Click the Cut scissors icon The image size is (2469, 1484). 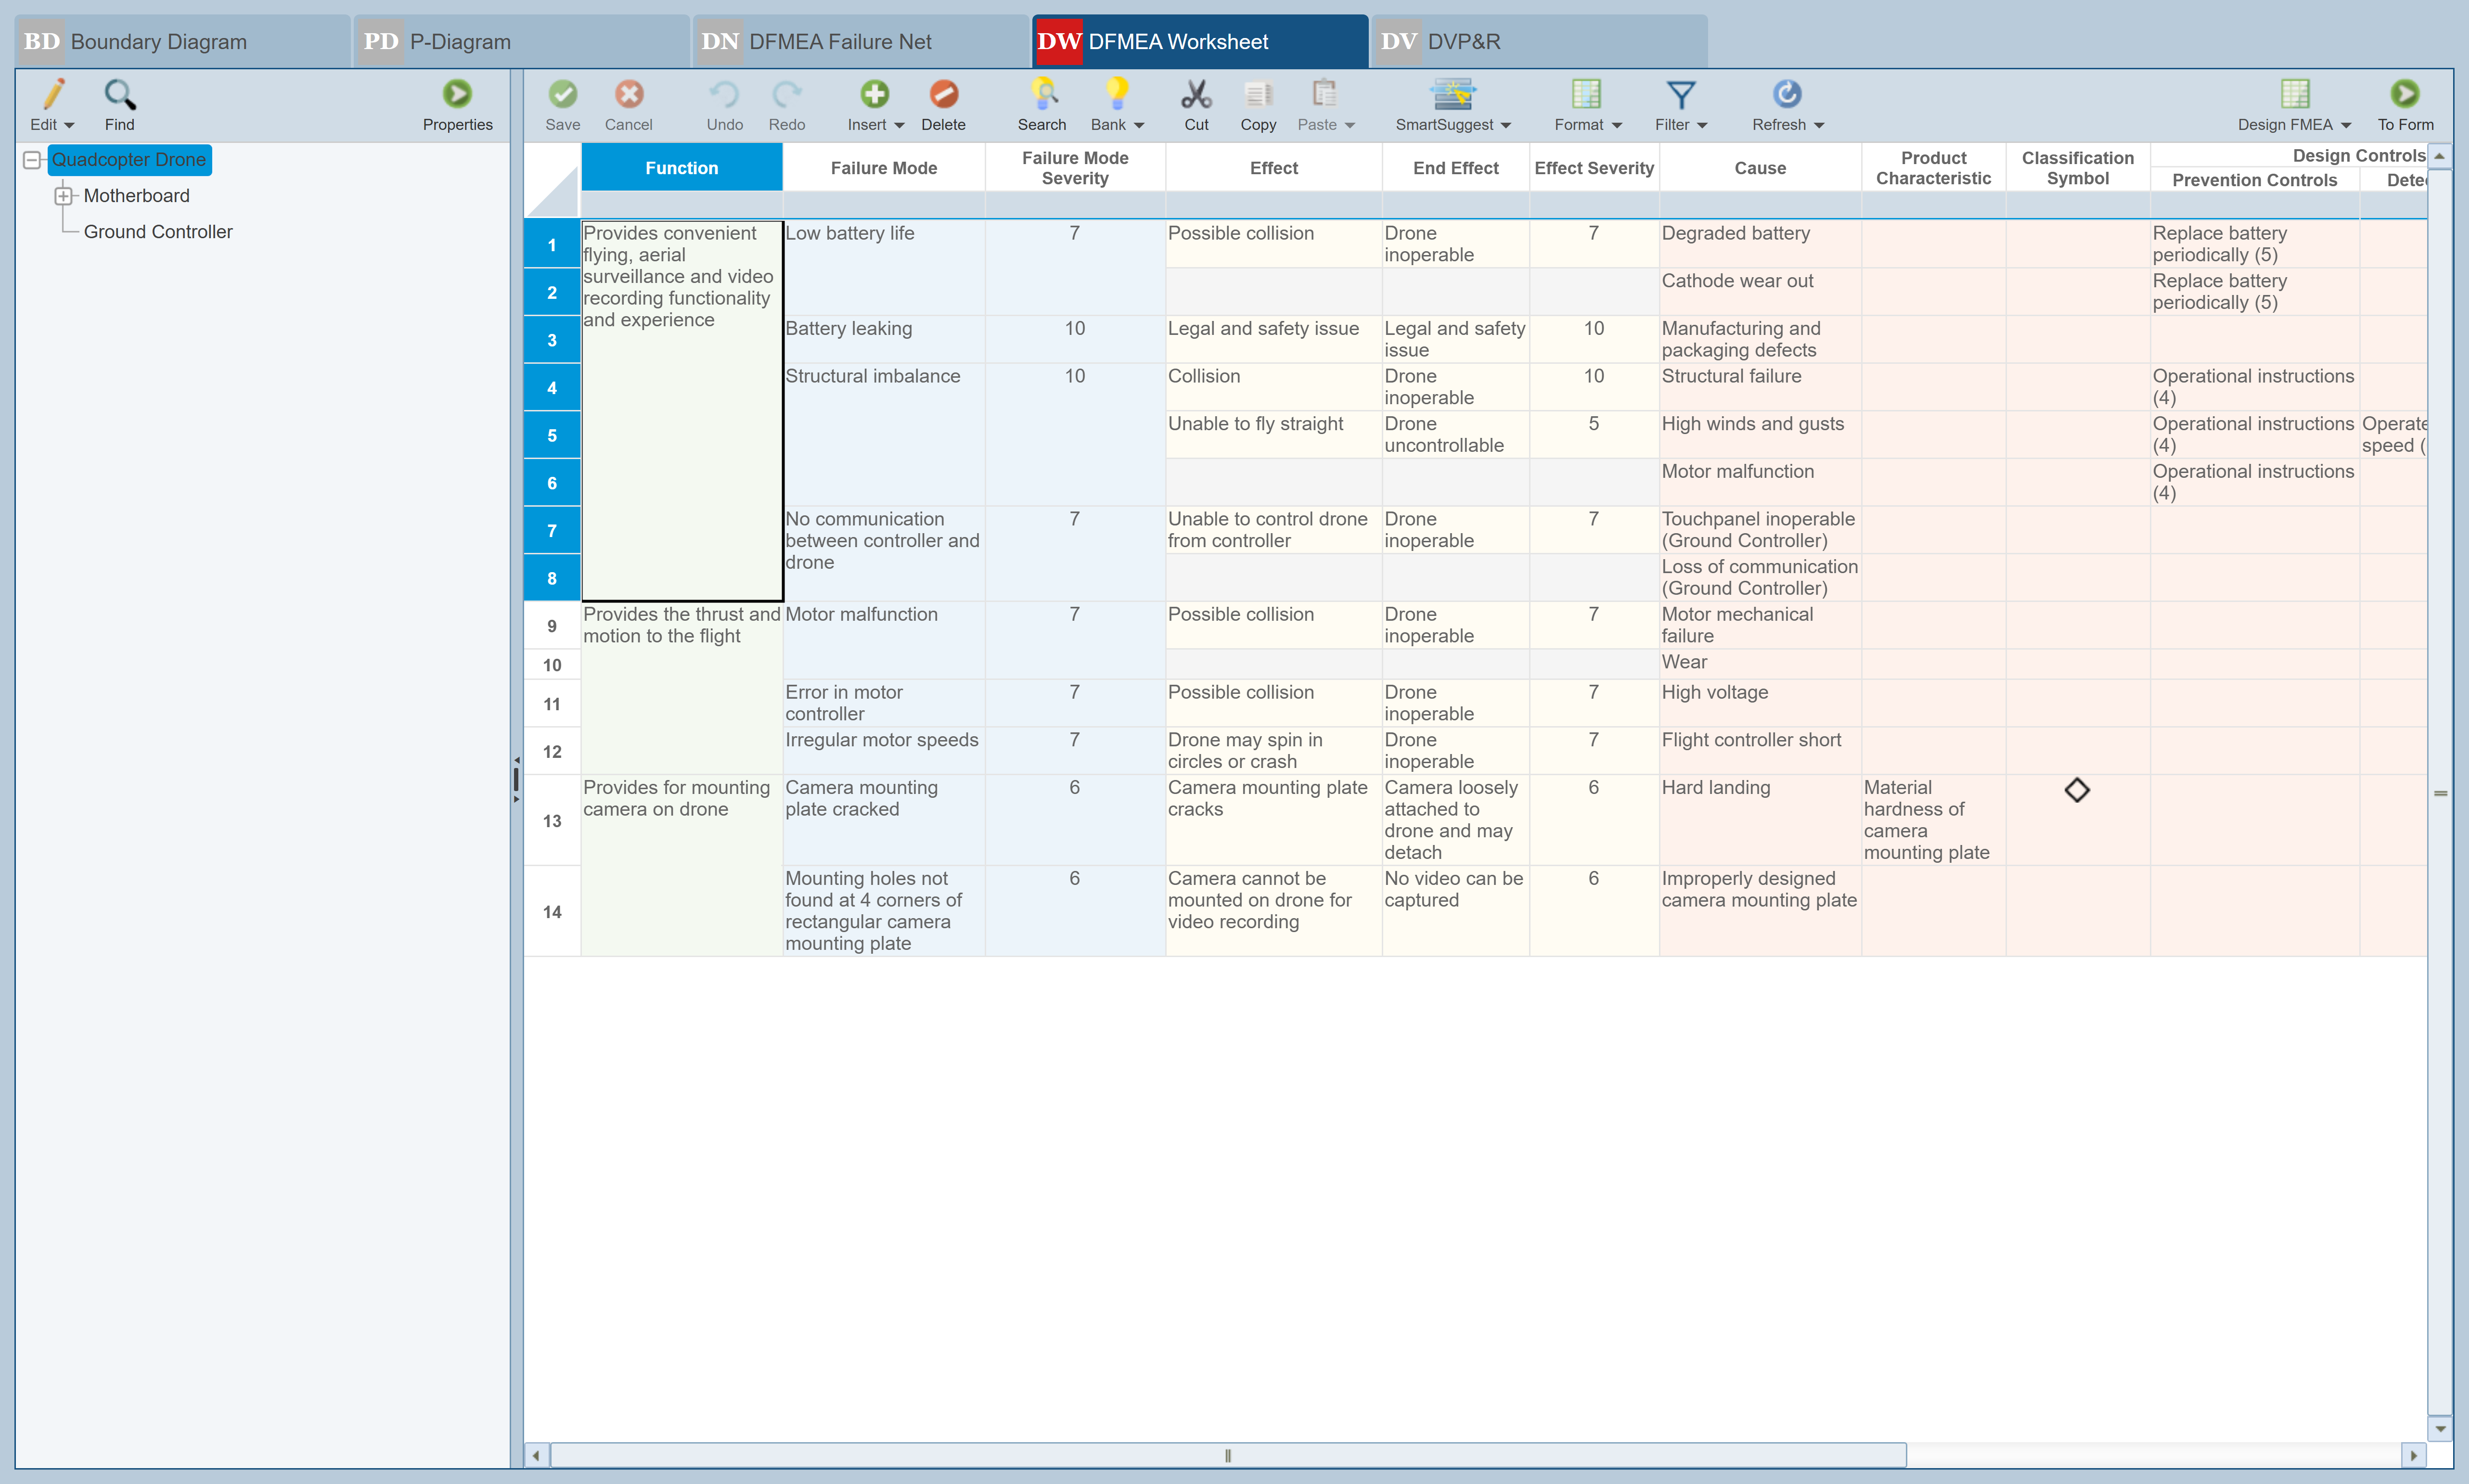(x=1196, y=95)
